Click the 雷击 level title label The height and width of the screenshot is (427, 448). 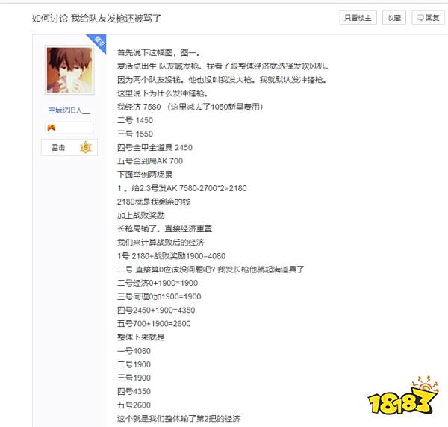(x=58, y=147)
